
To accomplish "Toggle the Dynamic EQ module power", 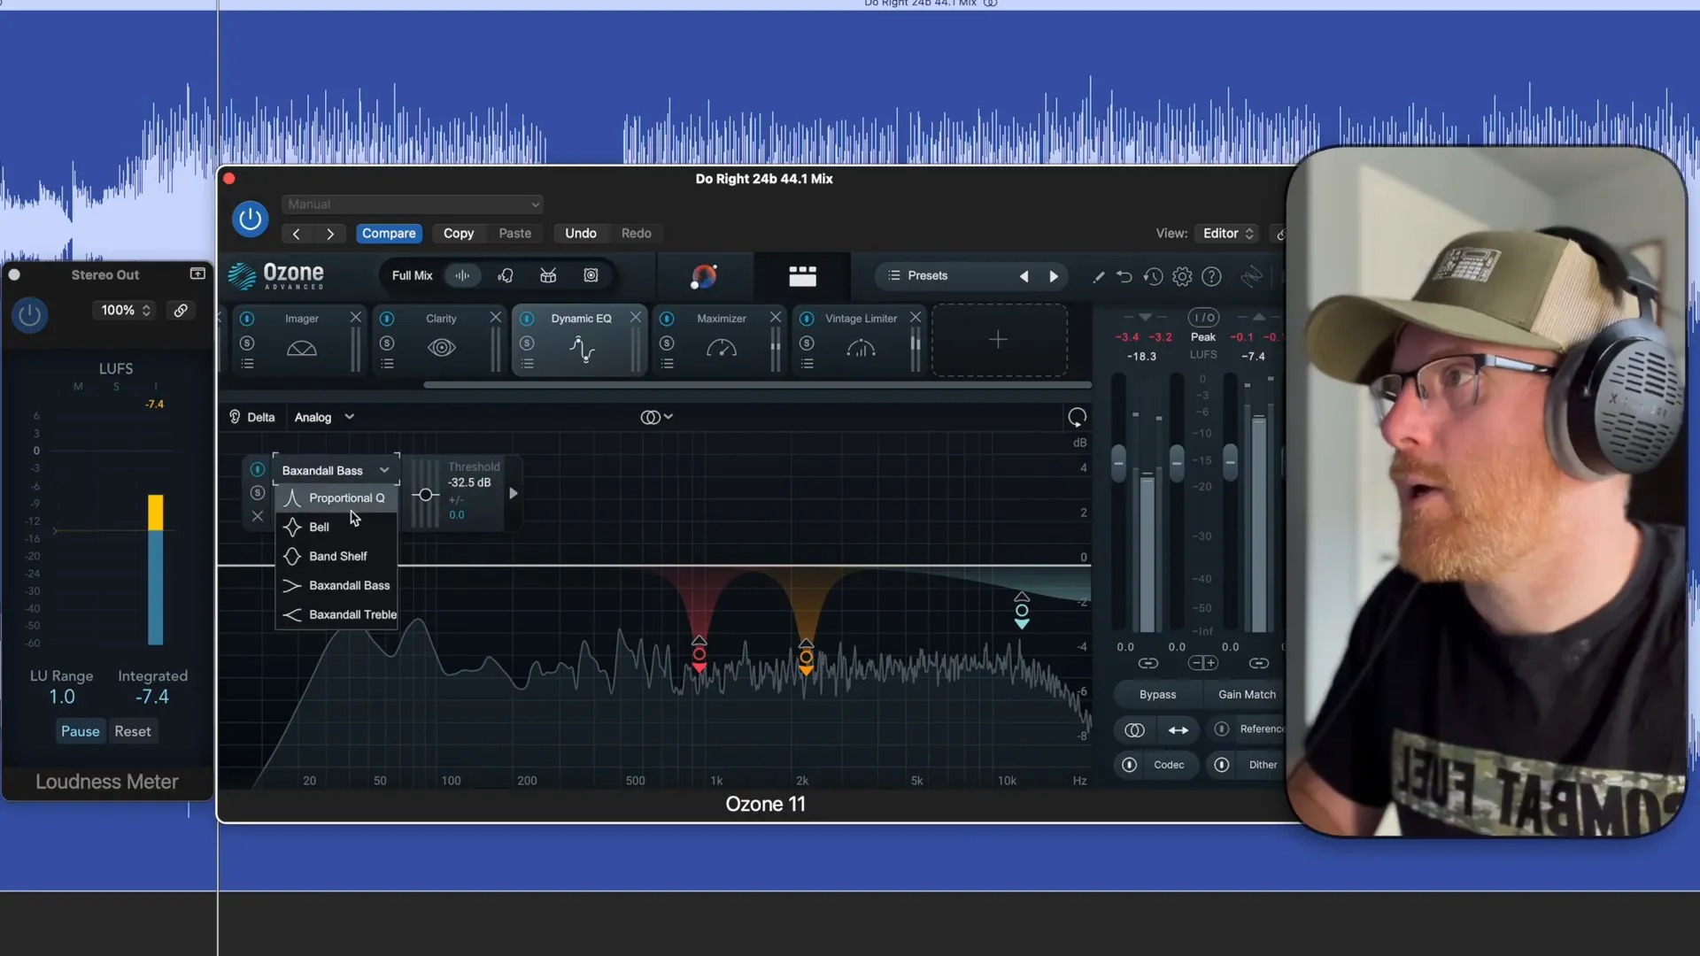I will click(x=527, y=319).
